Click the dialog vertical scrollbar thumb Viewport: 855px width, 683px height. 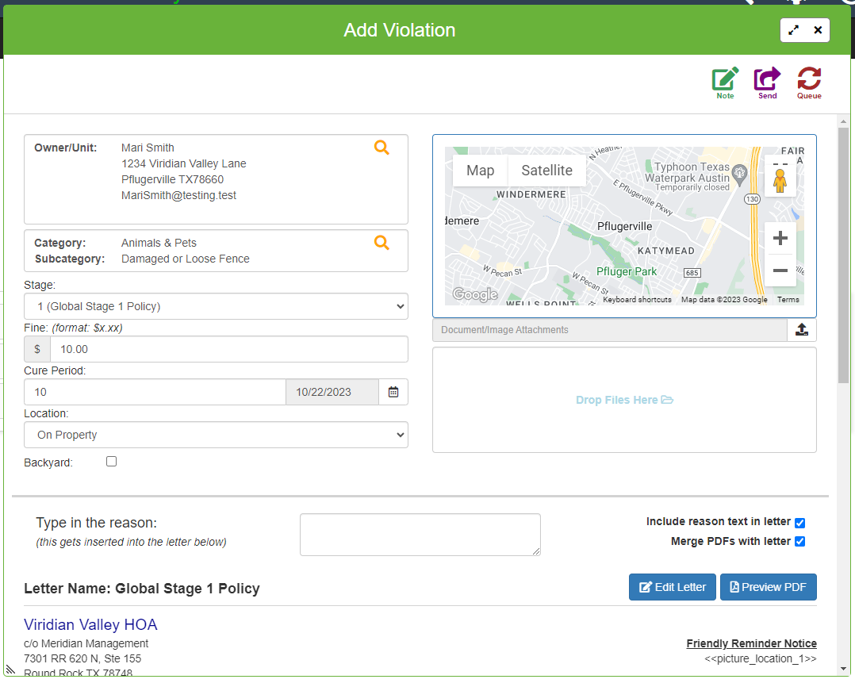[844, 255]
